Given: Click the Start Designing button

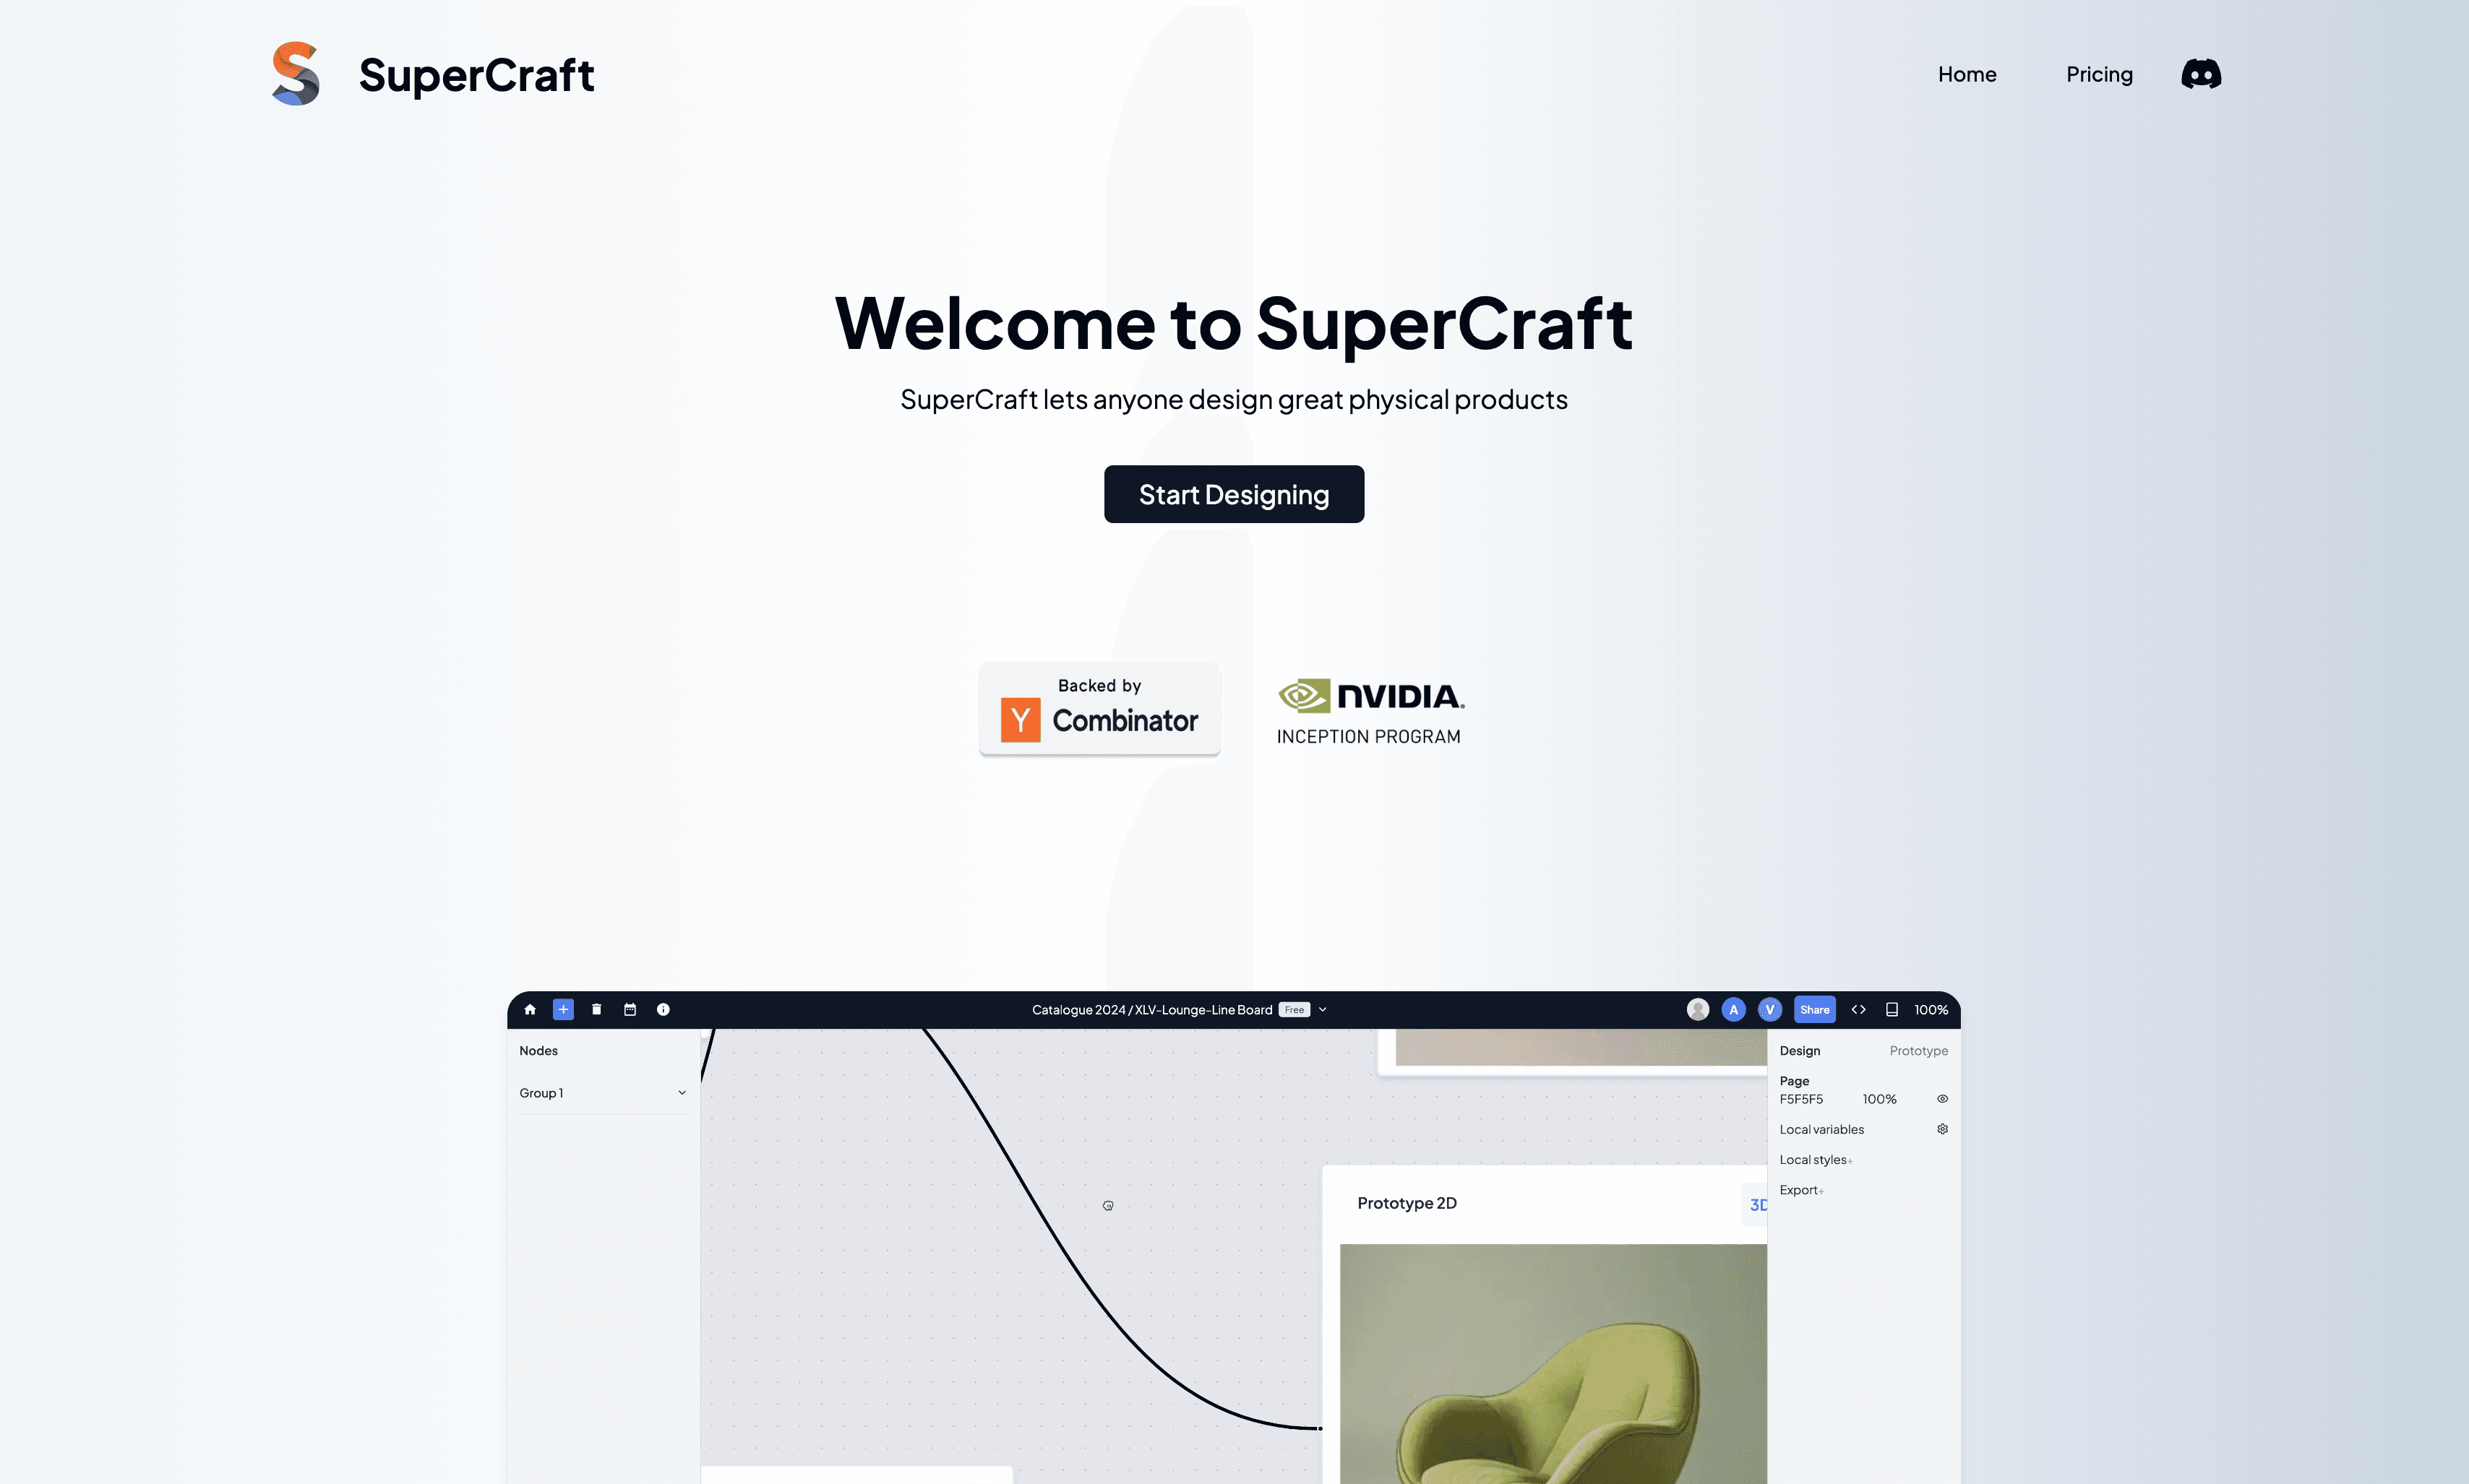Looking at the screenshot, I should pyautogui.click(x=1234, y=493).
